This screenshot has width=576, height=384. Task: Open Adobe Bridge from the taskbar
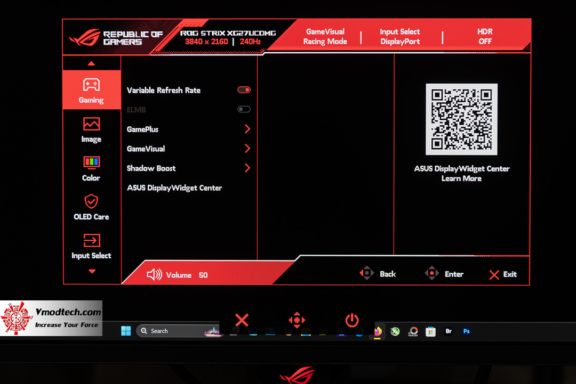click(449, 331)
